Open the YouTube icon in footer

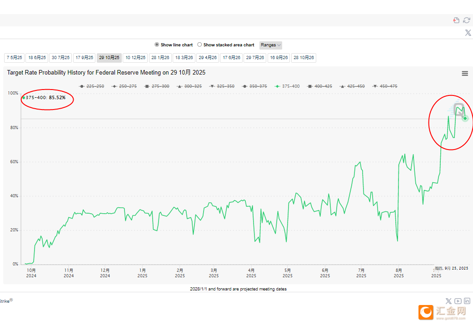click(458, 301)
